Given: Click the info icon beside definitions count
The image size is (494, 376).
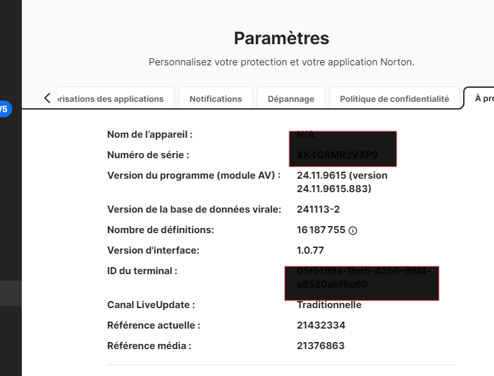Looking at the screenshot, I should 353,231.
